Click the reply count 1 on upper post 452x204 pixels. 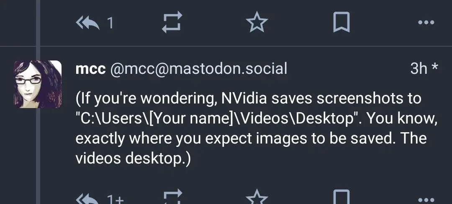pos(110,23)
